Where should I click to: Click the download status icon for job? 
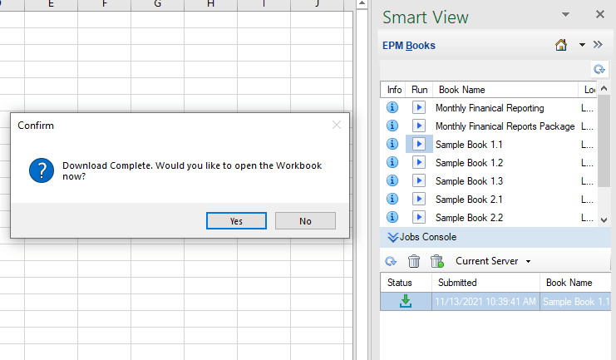(405, 301)
